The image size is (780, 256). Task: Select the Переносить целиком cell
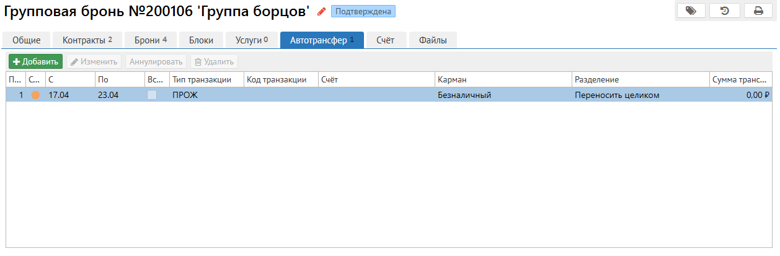617,95
